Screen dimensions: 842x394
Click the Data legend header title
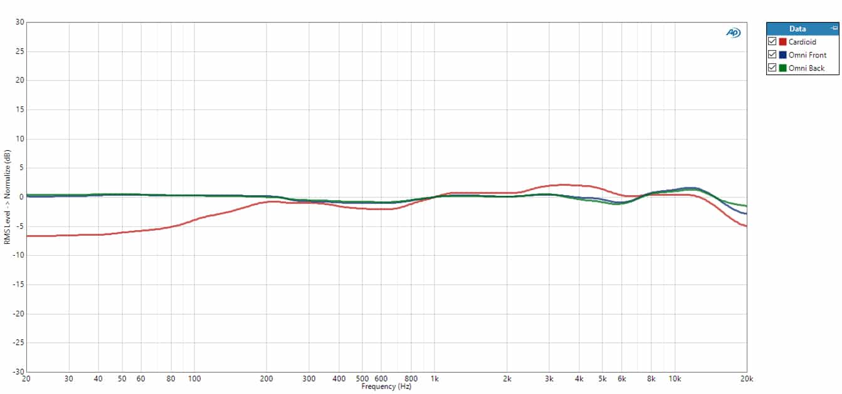[x=797, y=29]
